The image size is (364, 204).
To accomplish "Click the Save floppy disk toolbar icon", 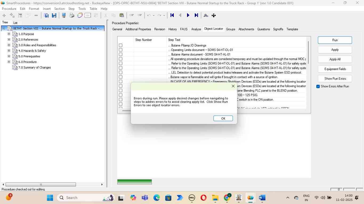I will coord(54,15).
